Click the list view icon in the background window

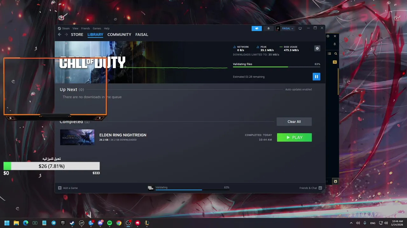pyautogui.click(x=329, y=54)
